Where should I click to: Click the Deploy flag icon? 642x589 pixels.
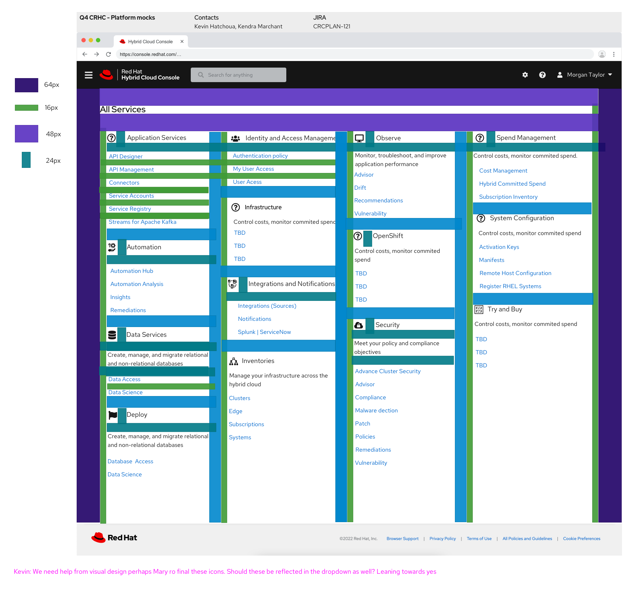[113, 415]
